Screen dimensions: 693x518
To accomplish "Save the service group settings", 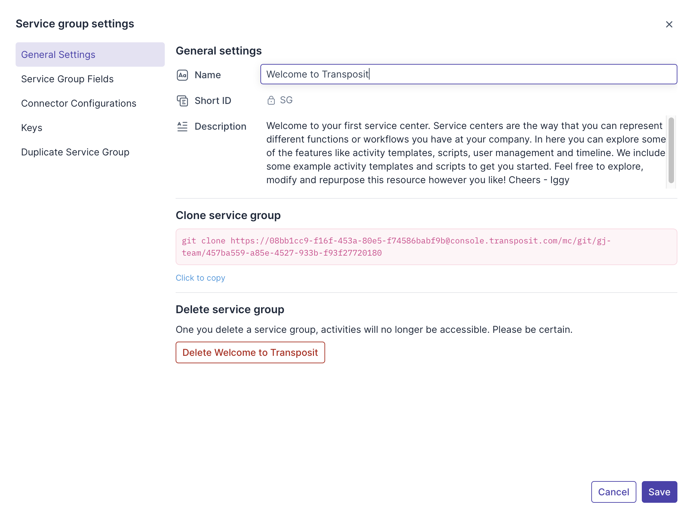I will click(659, 492).
